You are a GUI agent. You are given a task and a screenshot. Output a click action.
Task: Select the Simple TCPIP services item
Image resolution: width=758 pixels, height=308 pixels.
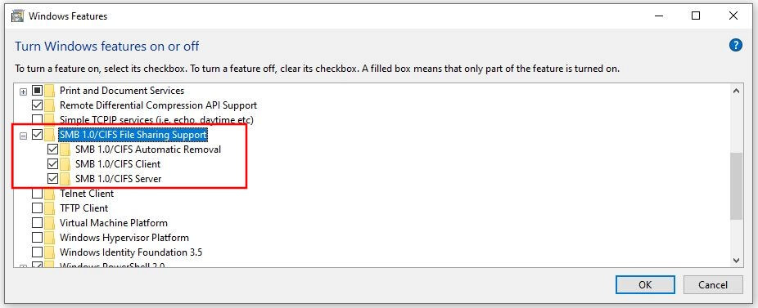(156, 120)
